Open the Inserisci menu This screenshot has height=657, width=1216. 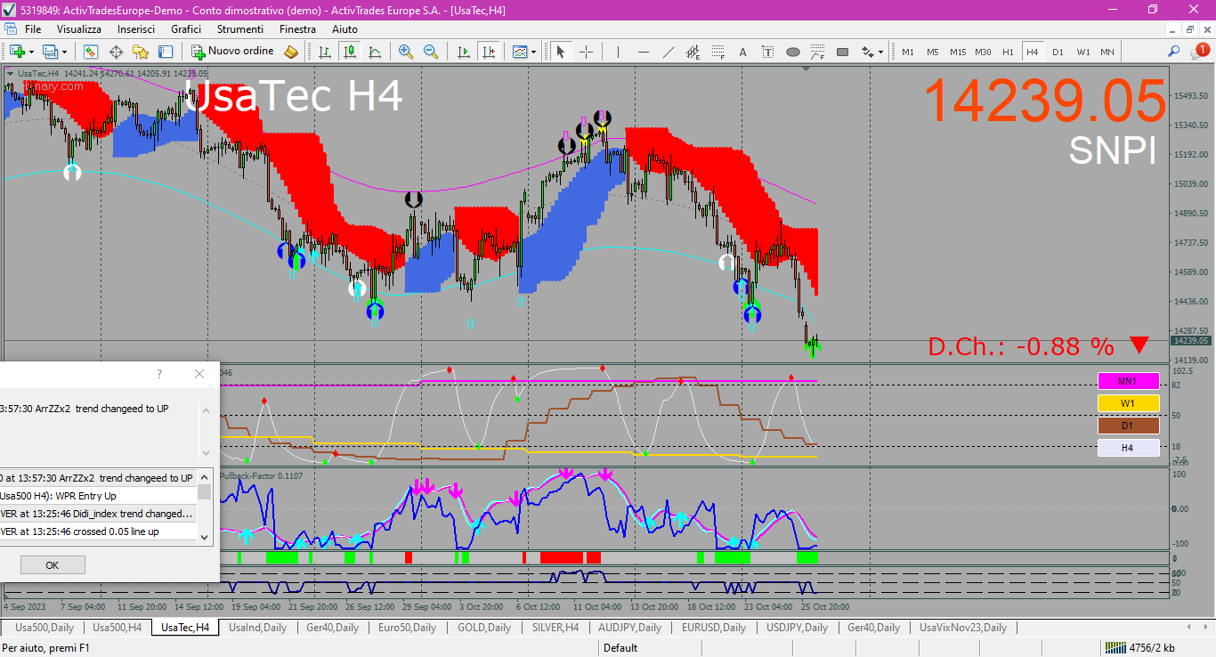click(136, 28)
